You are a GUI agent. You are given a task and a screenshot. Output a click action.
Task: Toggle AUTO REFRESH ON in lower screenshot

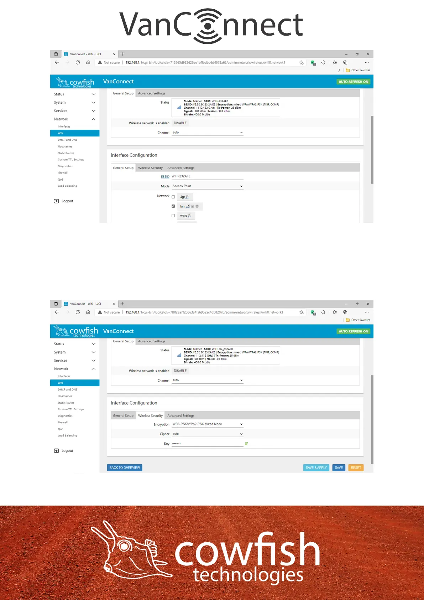coord(354,331)
